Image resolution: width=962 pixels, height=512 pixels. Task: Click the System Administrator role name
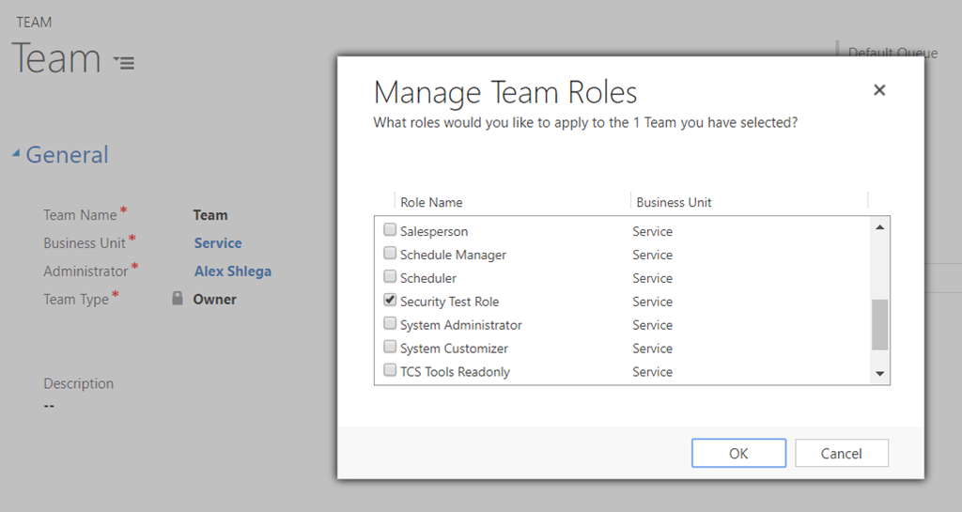click(x=460, y=325)
